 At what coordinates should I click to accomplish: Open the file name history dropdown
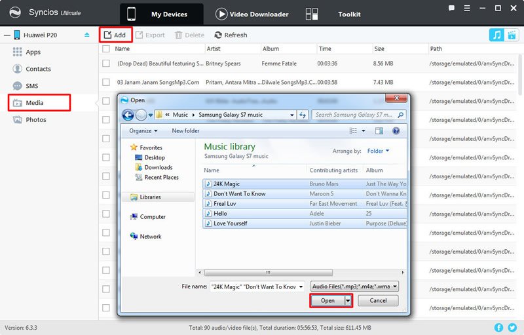pyautogui.click(x=301, y=286)
